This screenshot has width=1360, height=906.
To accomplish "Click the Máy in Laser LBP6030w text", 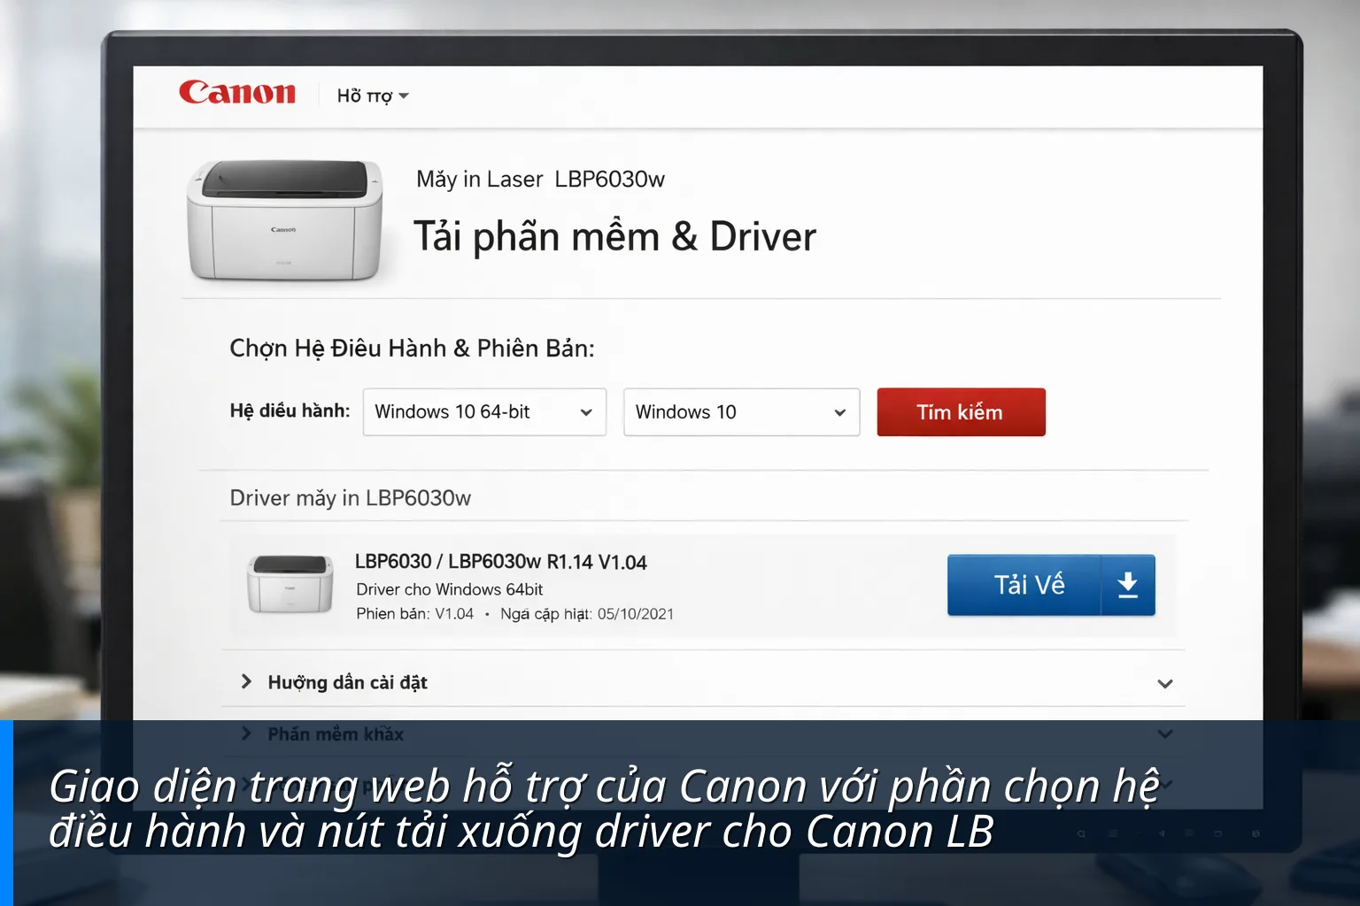I will tap(540, 180).
